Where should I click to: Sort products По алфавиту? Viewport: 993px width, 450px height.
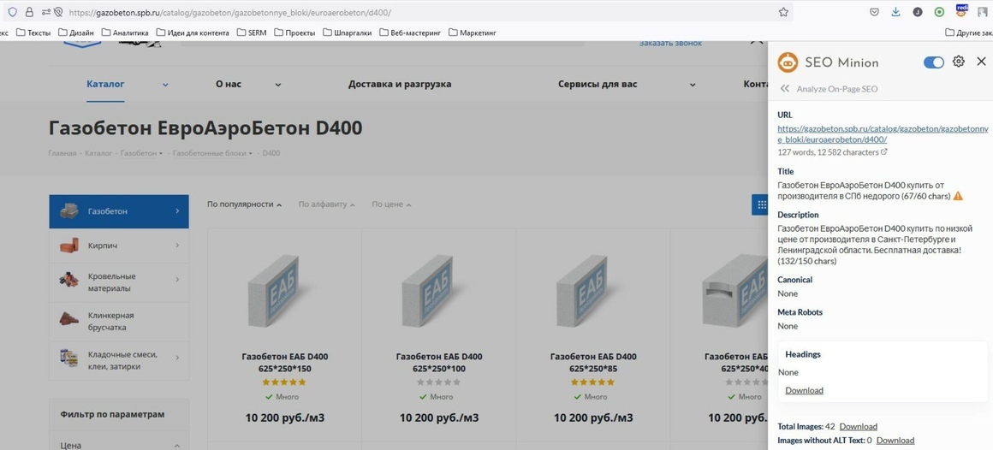(326, 204)
